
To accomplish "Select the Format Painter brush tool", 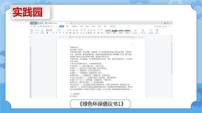I will (42, 30).
